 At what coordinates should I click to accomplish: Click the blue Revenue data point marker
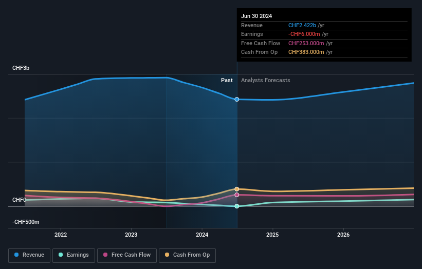[x=237, y=100]
